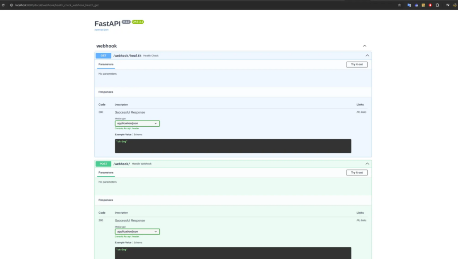Screen dimensions: 458x259
Task: Click Try it out for GET /webhook/health
Action: 356,64
